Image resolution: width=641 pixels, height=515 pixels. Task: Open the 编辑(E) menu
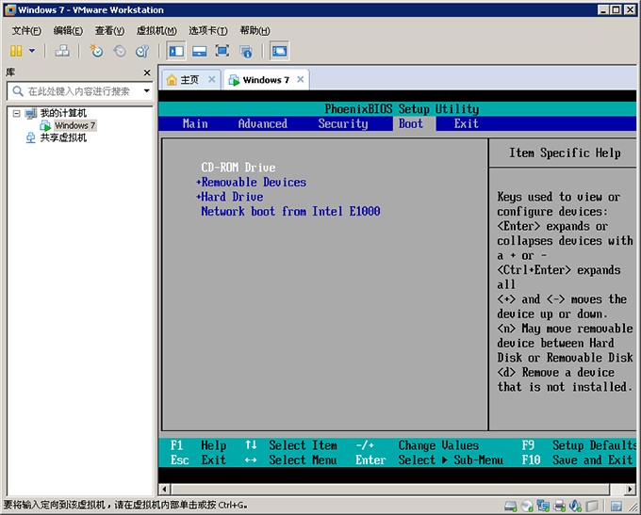click(x=68, y=31)
